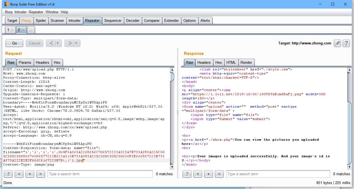Screen dimensions: 354x189
Task: Open the Window menu
Action: tap(52, 12)
